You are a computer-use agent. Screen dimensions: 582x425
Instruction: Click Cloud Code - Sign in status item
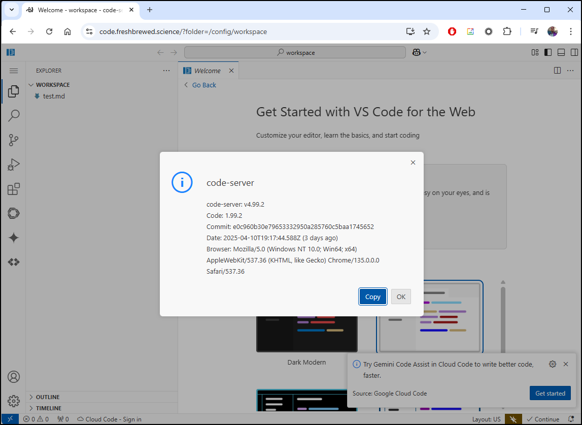pos(109,419)
